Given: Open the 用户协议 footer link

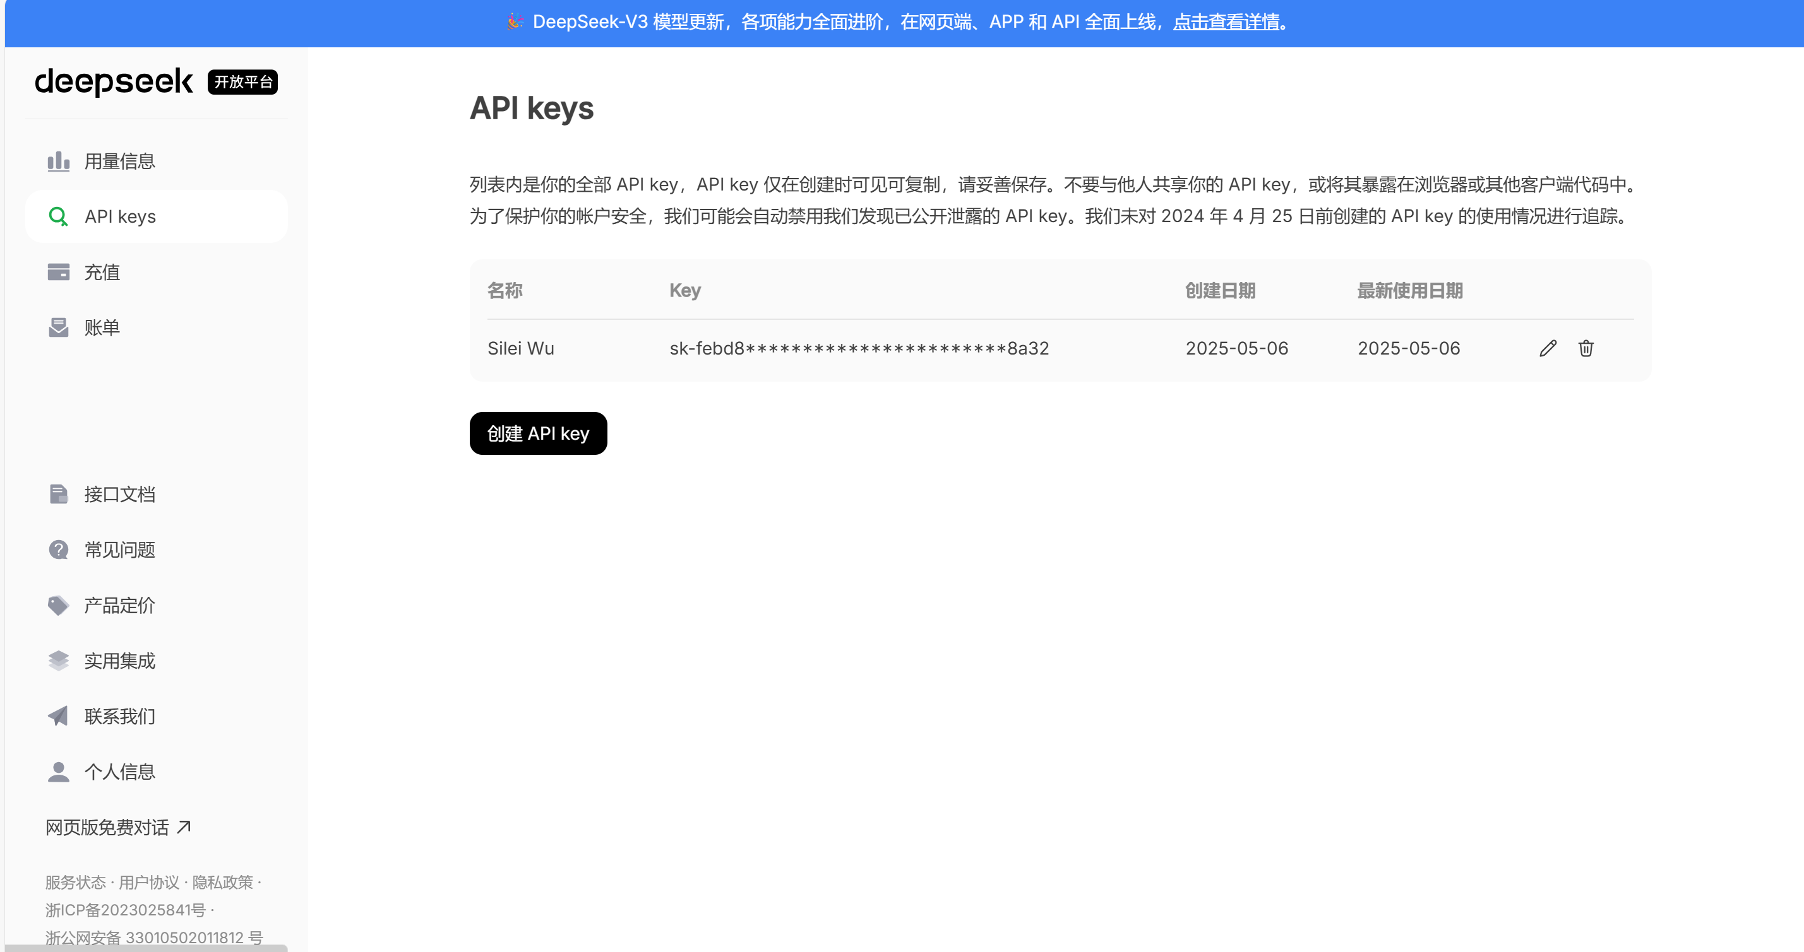Looking at the screenshot, I should [148, 882].
